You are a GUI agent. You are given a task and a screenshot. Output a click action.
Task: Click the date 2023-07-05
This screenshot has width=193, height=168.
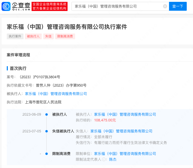pos(32,131)
